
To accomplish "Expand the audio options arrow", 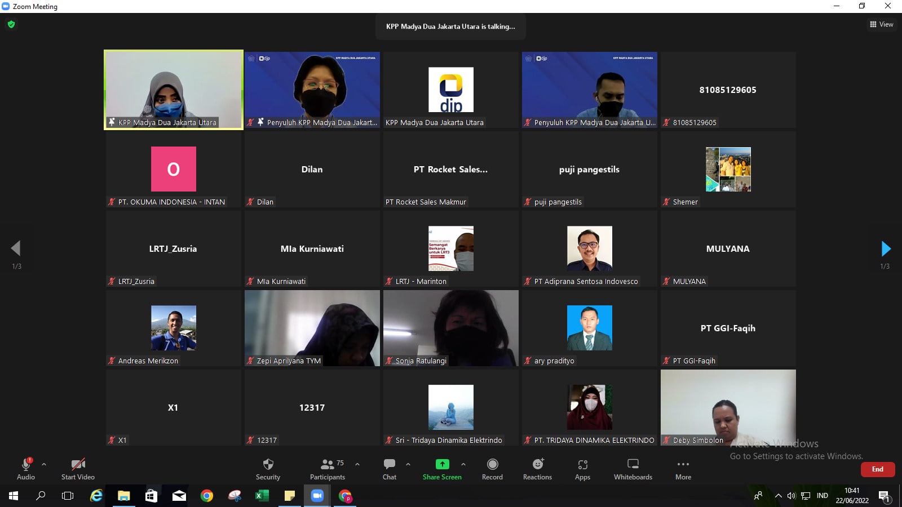I will pos(44,464).
